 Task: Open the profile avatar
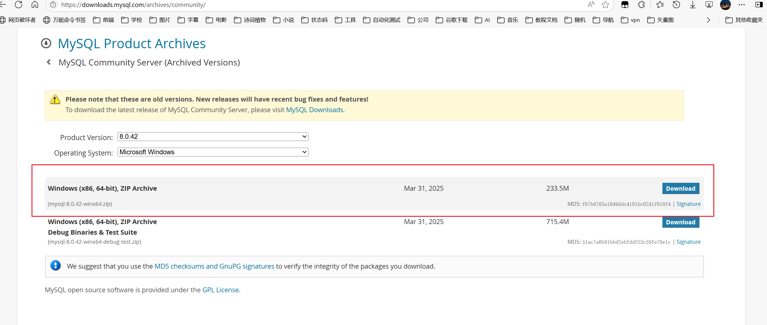(725, 5)
